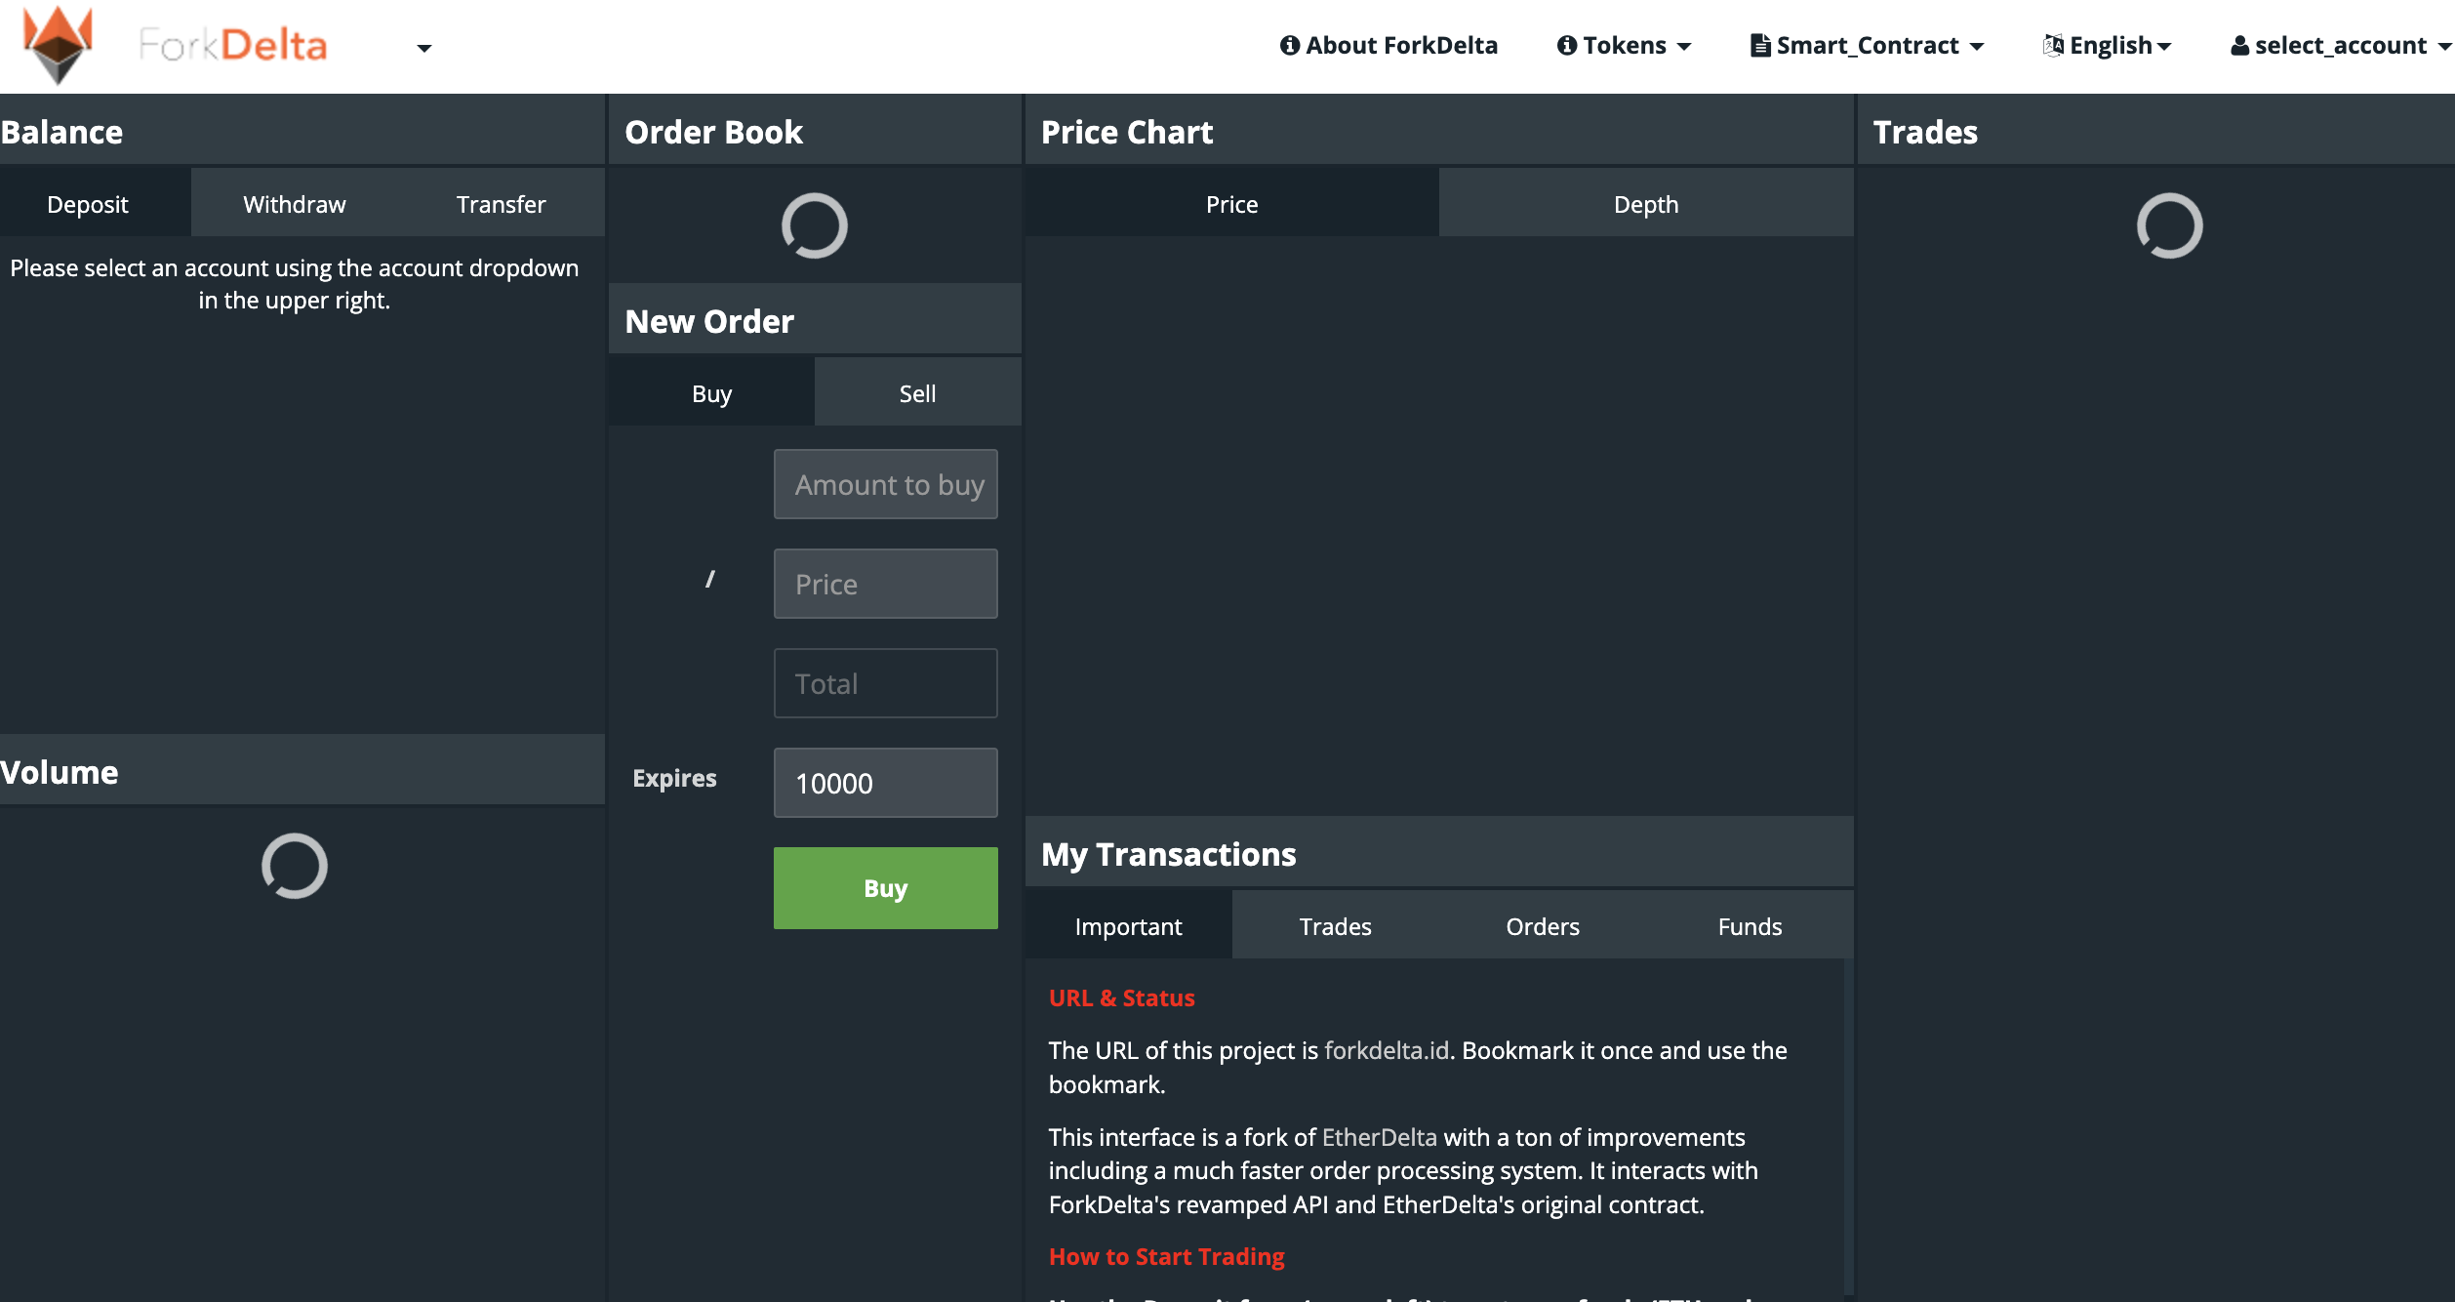Expand the Smart_Contract menu
This screenshot has width=2455, height=1302.
pos(1868,46)
